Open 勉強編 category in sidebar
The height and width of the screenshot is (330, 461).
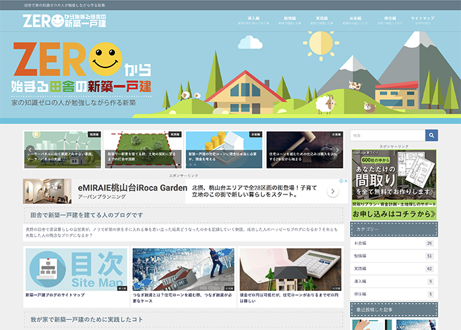[394, 256]
